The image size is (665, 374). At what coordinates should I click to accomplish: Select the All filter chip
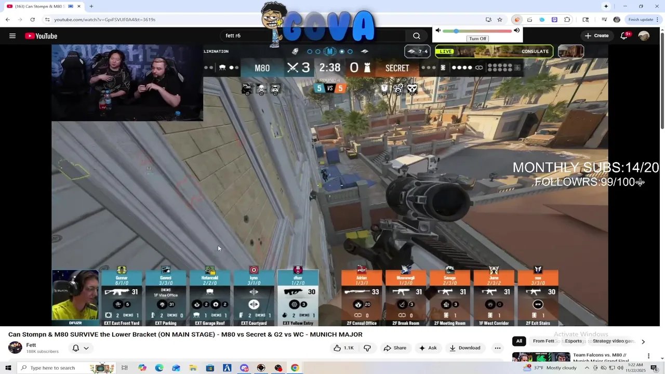[x=518, y=341]
